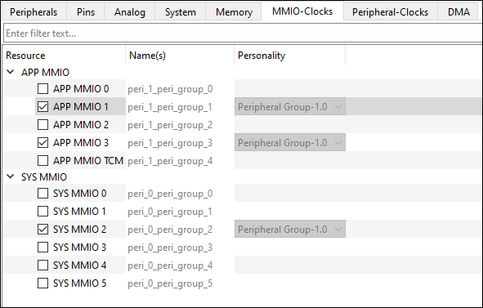The image size is (483, 308).
Task: Open the APP MMIO 3 personality dropdown
Action: (290, 142)
